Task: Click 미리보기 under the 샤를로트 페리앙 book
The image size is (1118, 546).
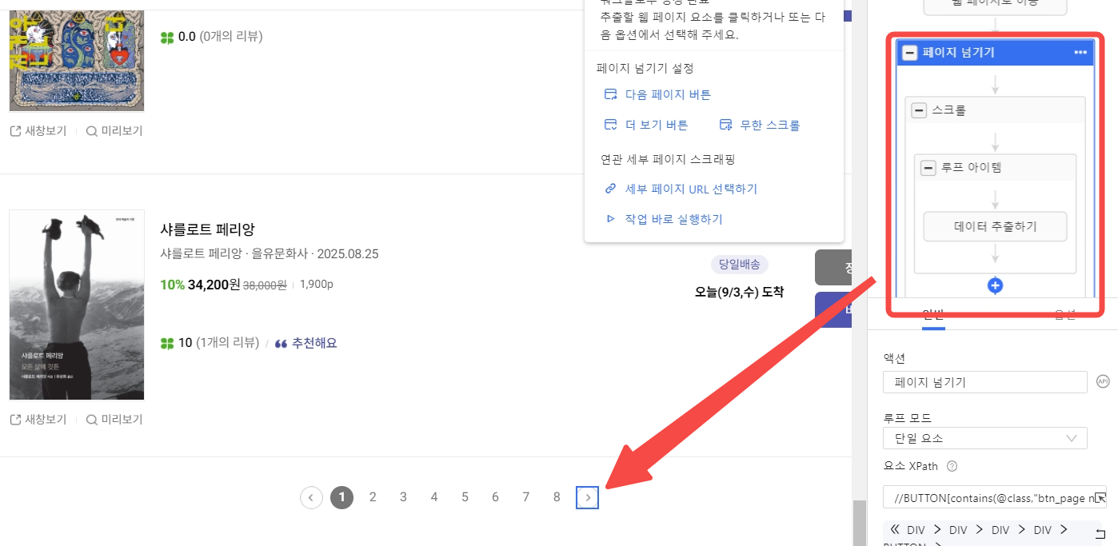Action: pyautogui.click(x=114, y=420)
